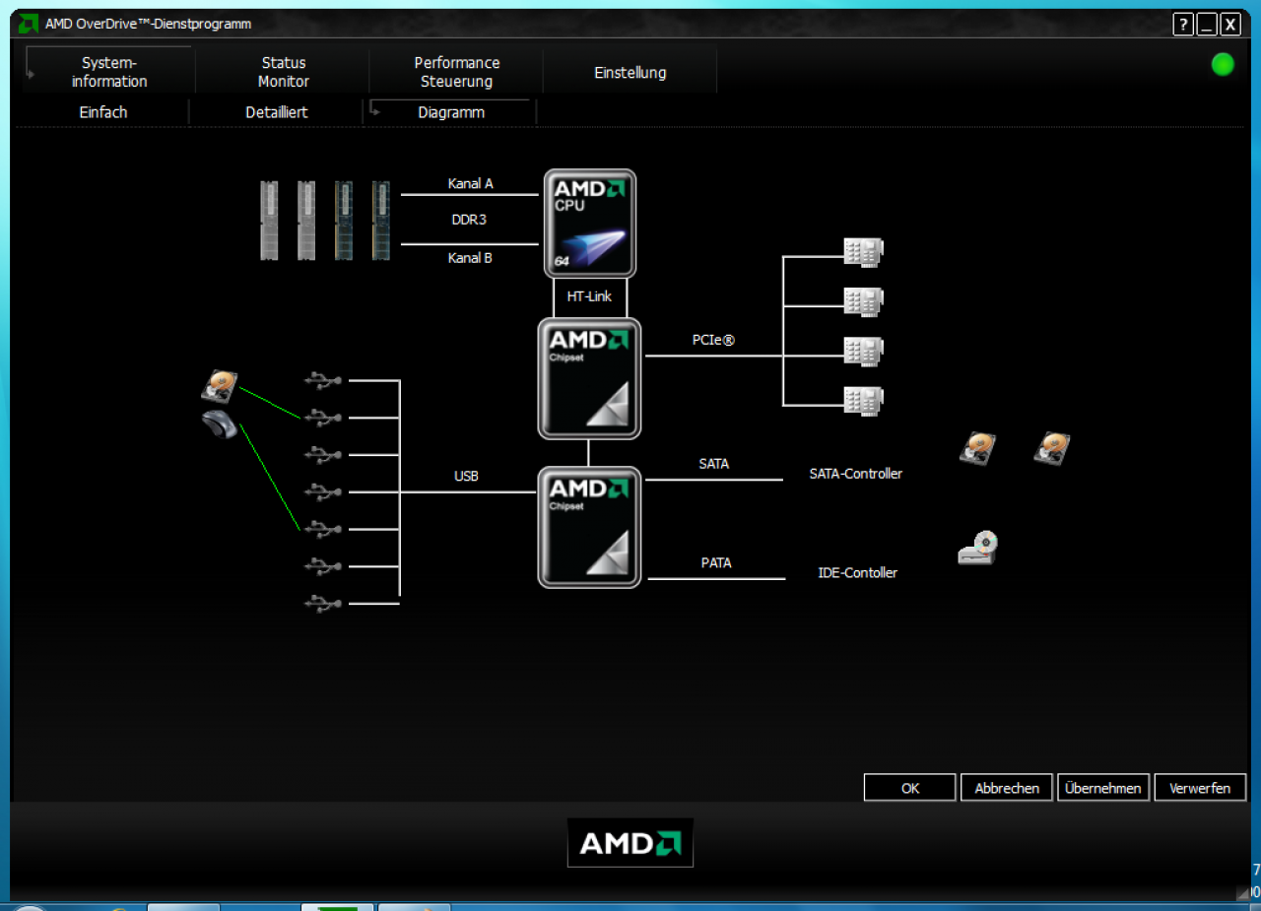This screenshot has height=911, width=1261.
Task: Click the bottom PCIe device card icon
Action: [x=864, y=400]
